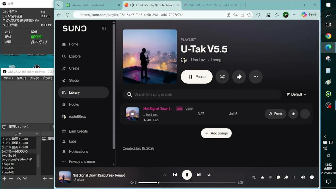Pause via the song row thumbnail

[133, 114]
